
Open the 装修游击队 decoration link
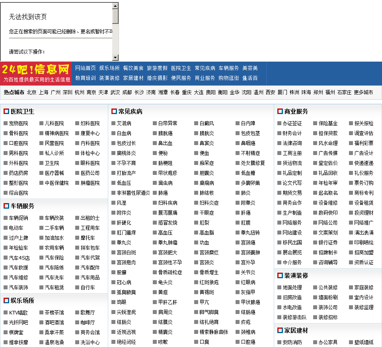[294, 317]
